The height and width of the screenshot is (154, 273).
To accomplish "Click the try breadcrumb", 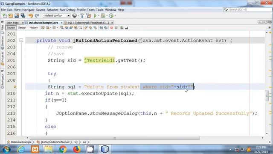I will click(x=76, y=142).
